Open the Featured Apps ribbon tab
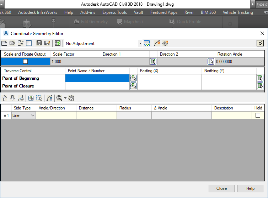 coord(164,12)
